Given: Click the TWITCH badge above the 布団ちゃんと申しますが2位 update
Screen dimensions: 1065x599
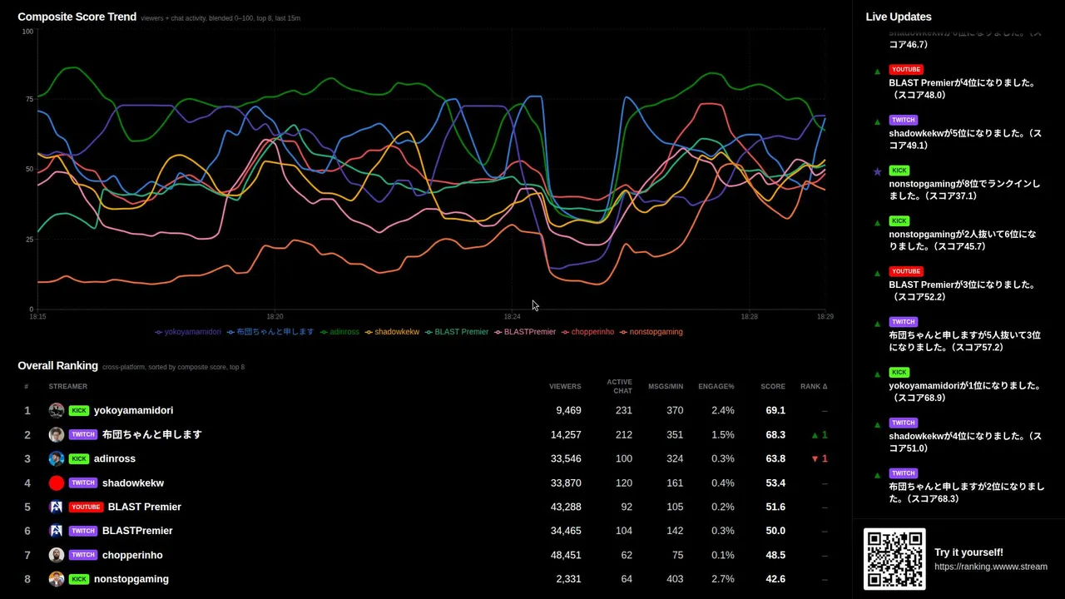Looking at the screenshot, I should point(904,473).
